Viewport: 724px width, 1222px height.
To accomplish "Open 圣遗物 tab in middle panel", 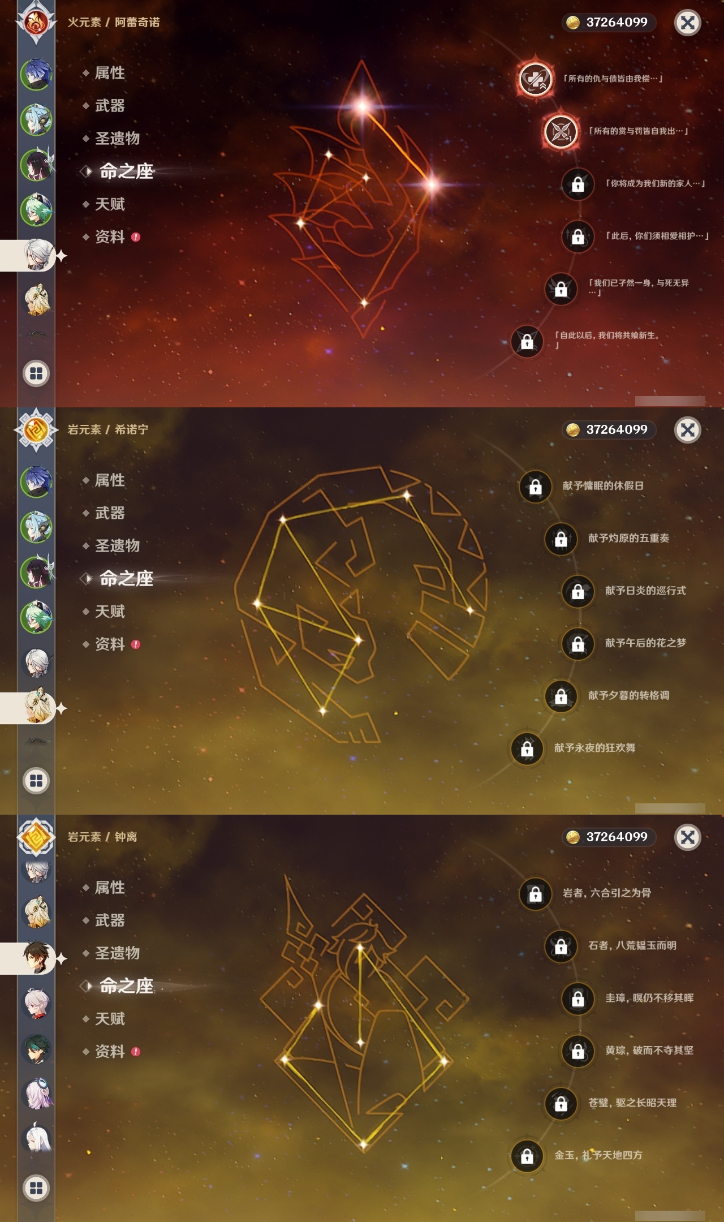I will pyautogui.click(x=117, y=546).
